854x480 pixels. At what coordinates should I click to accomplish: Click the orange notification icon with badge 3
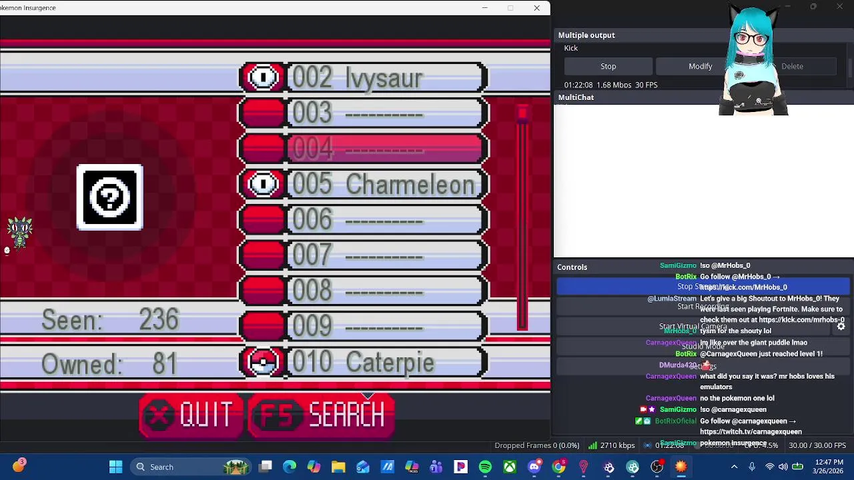coord(19,465)
